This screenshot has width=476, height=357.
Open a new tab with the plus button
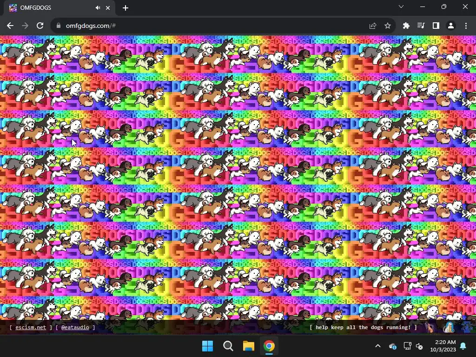tap(126, 8)
